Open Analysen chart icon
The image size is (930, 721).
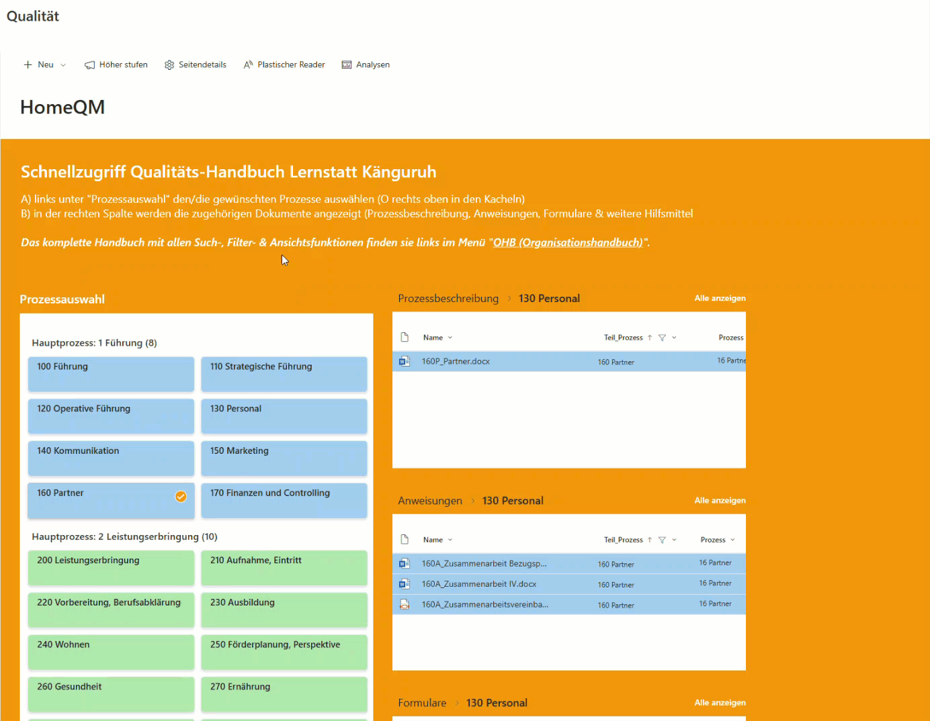(x=347, y=65)
